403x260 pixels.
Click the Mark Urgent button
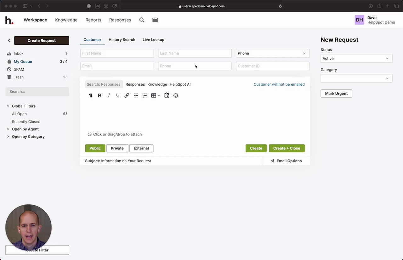pos(336,94)
